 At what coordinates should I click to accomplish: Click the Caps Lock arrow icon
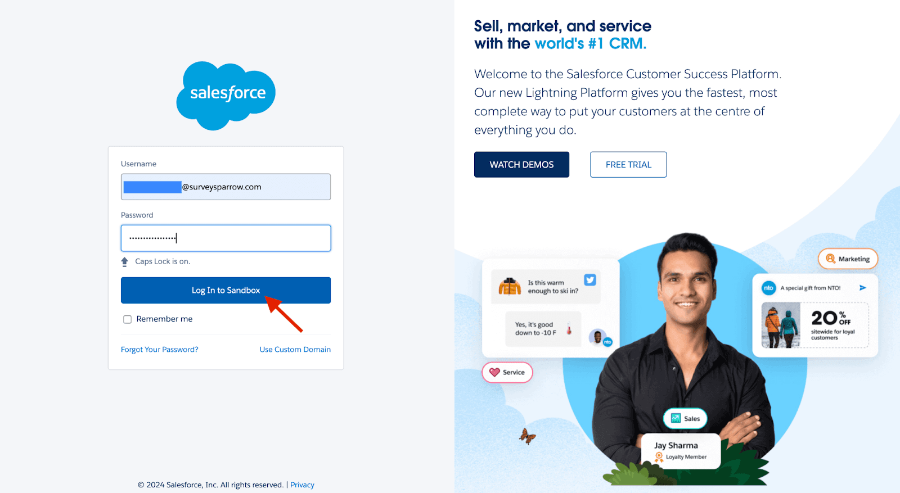125,261
